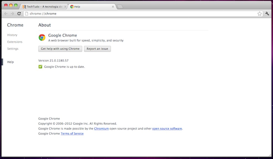The height and width of the screenshot is (159, 273).
Task: Click the yellow minimize window button
Action: 11,5
